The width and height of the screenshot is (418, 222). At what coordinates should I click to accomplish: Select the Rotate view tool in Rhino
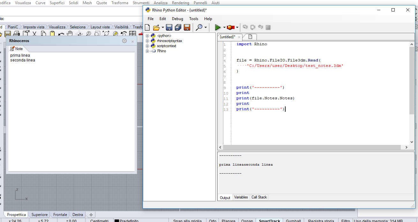tap(79, 34)
